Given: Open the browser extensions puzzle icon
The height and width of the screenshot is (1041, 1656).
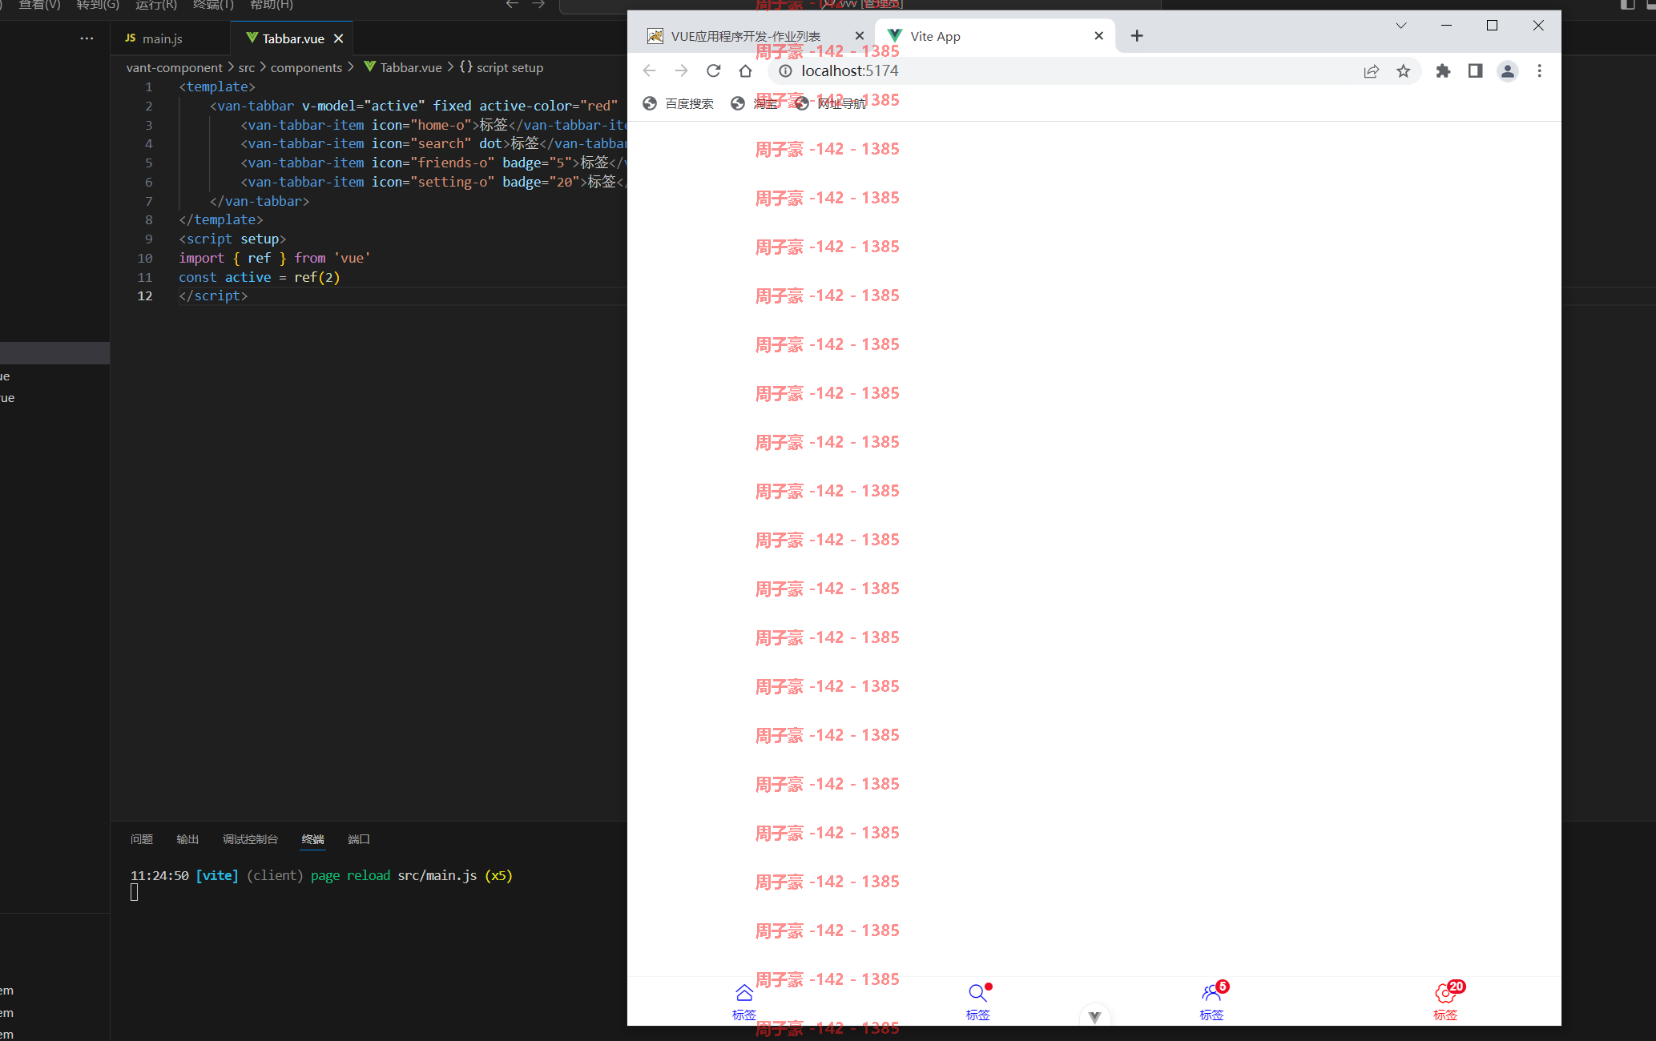Looking at the screenshot, I should pyautogui.click(x=1443, y=70).
